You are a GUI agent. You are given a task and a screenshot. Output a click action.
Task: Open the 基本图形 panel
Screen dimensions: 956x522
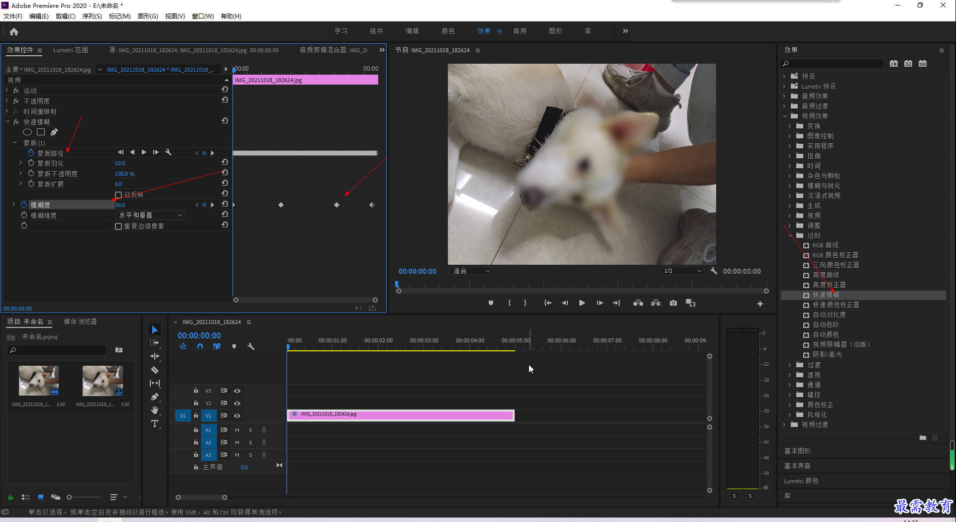pos(797,451)
